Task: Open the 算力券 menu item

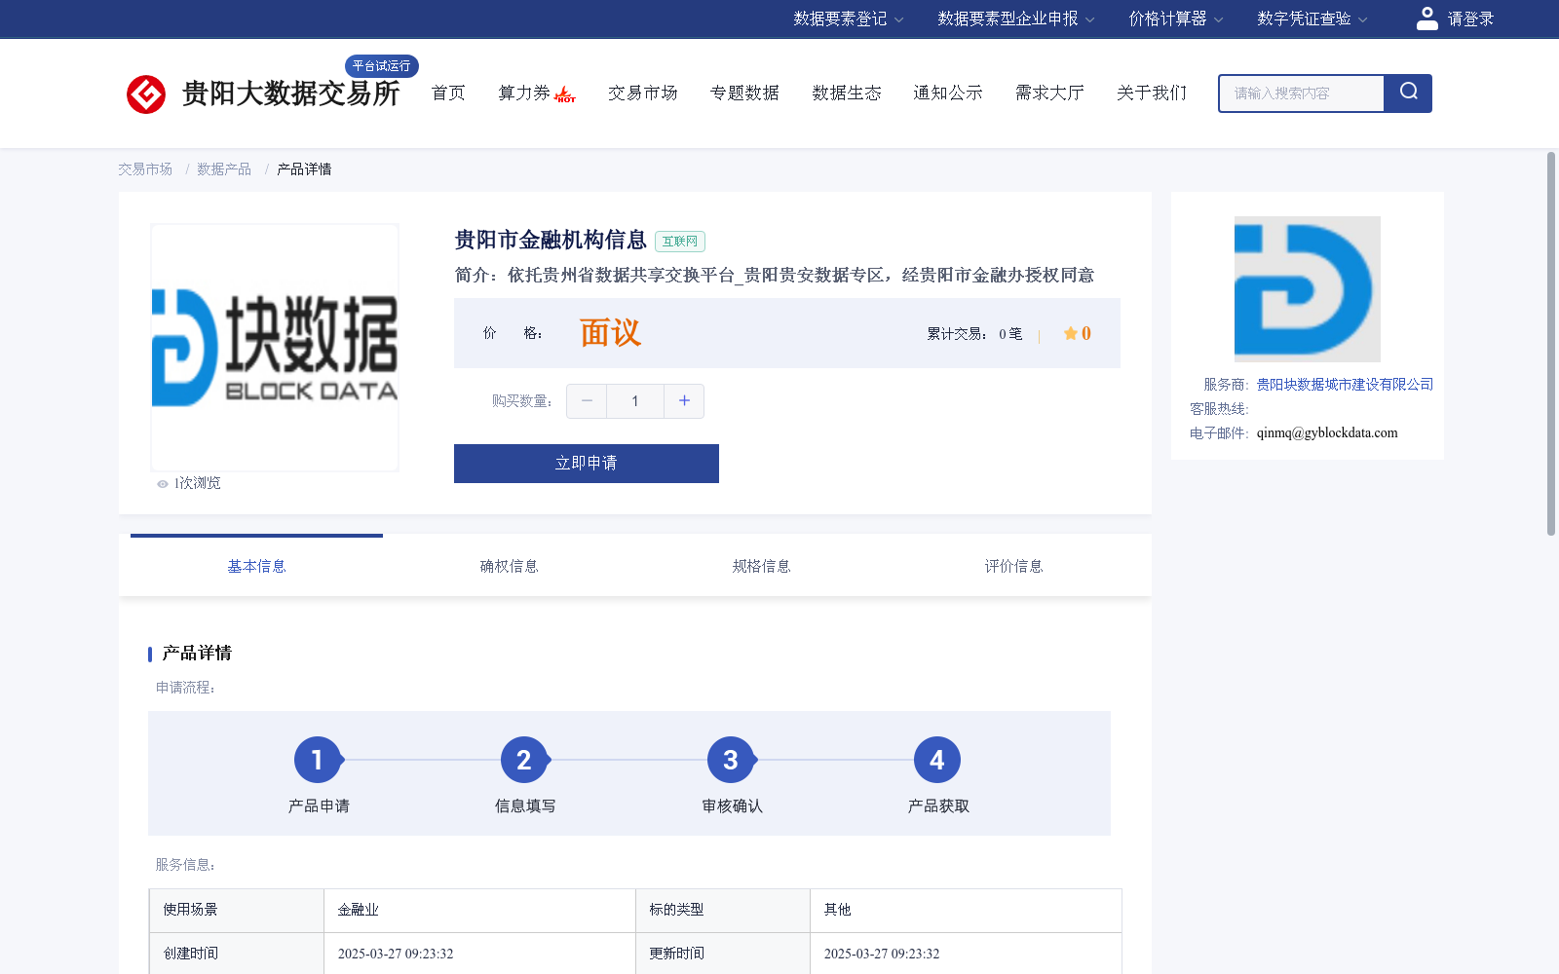Action: coord(524,93)
